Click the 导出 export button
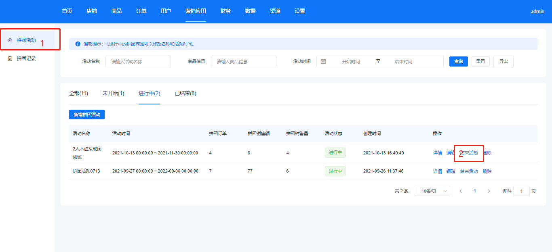The width and height of the screenshot is (552, 252). [x=503, y=62]
